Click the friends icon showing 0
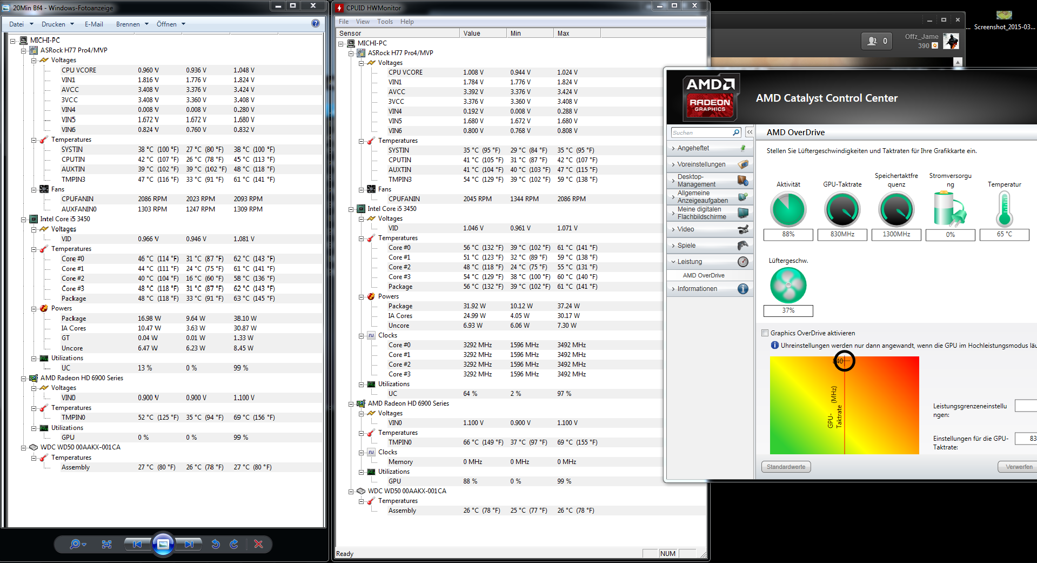Image resolution: width=1037 pixels, height=563 pixels. pyautogui.click(x=877, y=41)
